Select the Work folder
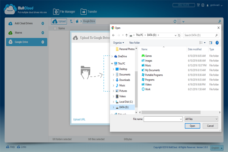Viewport: 228px width, 152px height. [146, 89]
